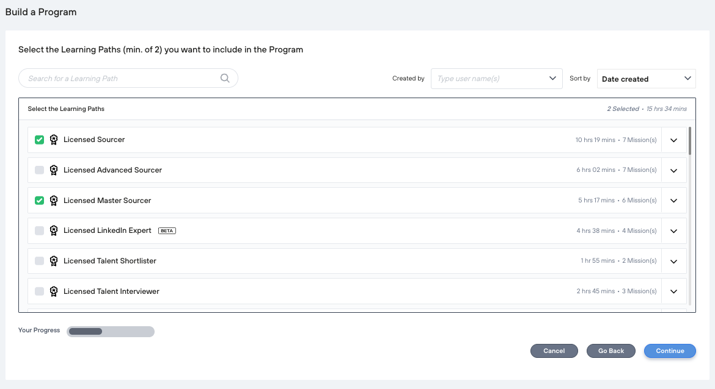715x389 pixels.
Task: Open the Created by user dropdown
Action: click(496, 79)
